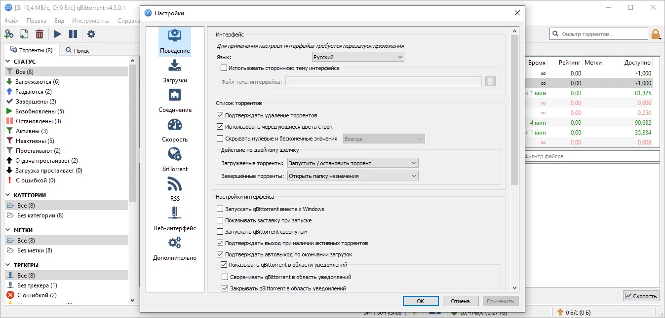Click the theme file browse button
The width and height of the screenshot is (665, 318).
(x=490, y=81)
